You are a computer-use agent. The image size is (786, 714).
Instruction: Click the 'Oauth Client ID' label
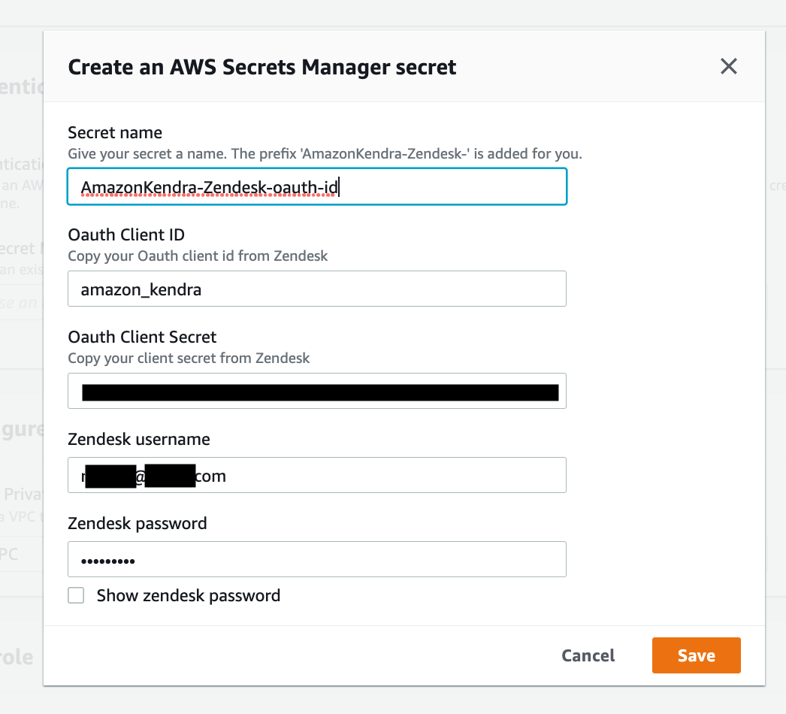point(126,235)
